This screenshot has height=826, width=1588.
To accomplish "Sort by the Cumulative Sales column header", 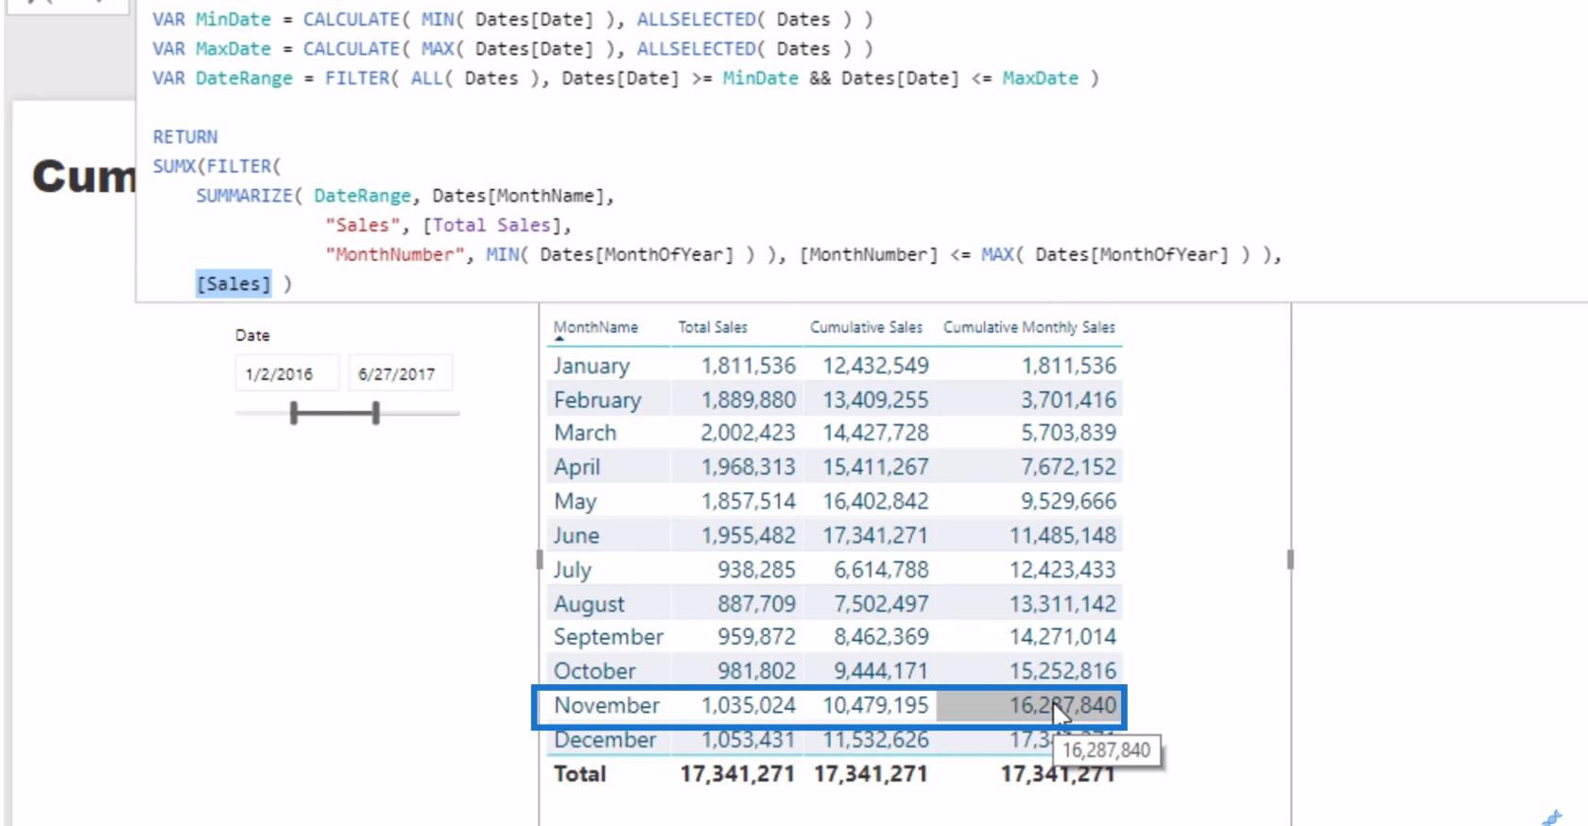I will point(866,327).
